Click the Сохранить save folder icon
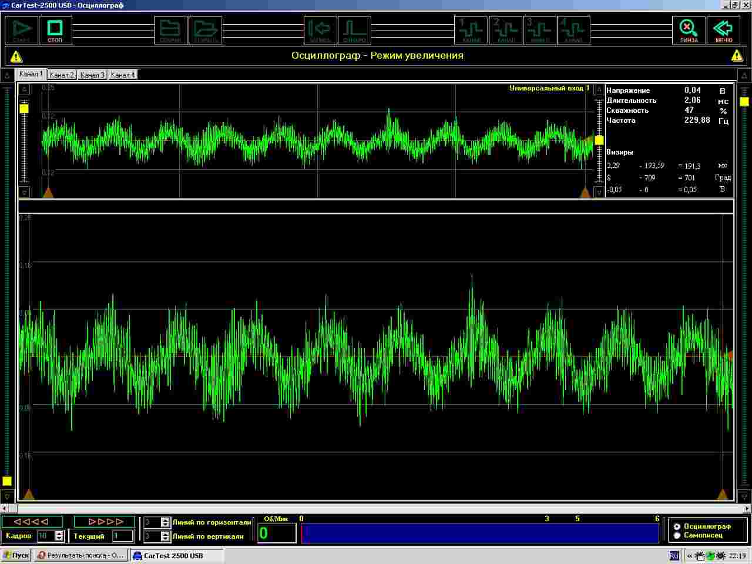 171,30
